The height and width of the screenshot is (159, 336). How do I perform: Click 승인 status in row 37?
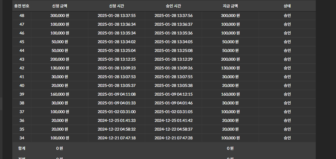[287, 112]
